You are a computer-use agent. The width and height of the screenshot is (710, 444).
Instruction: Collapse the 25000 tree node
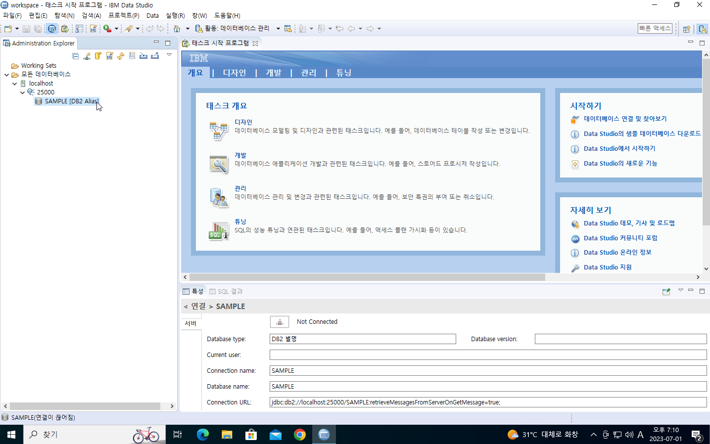(22, 92)
